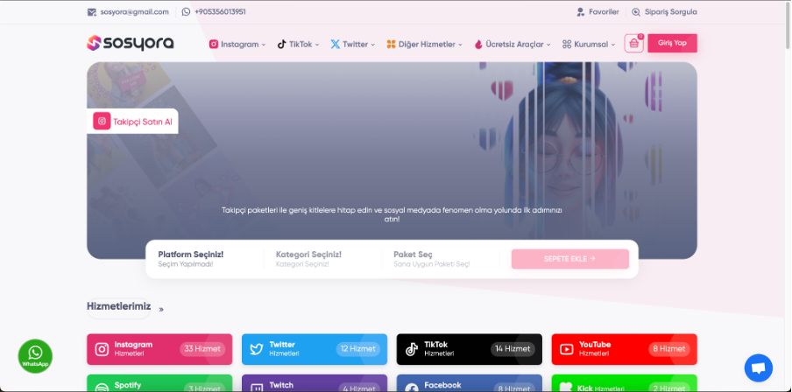
Task: Open the YouTube Hizmetleri card
Action: click(625, 349)
